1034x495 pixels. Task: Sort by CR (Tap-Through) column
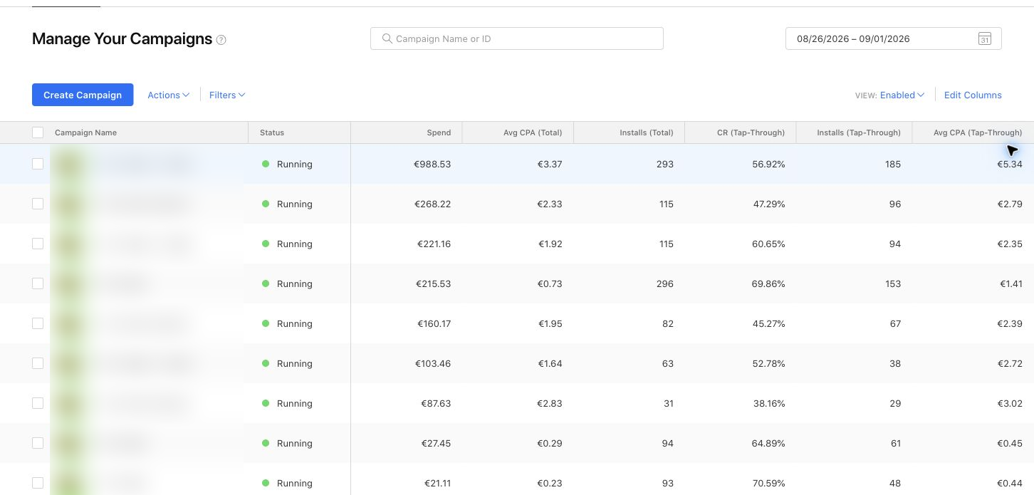pyautogui.click(x=751, y=132)
